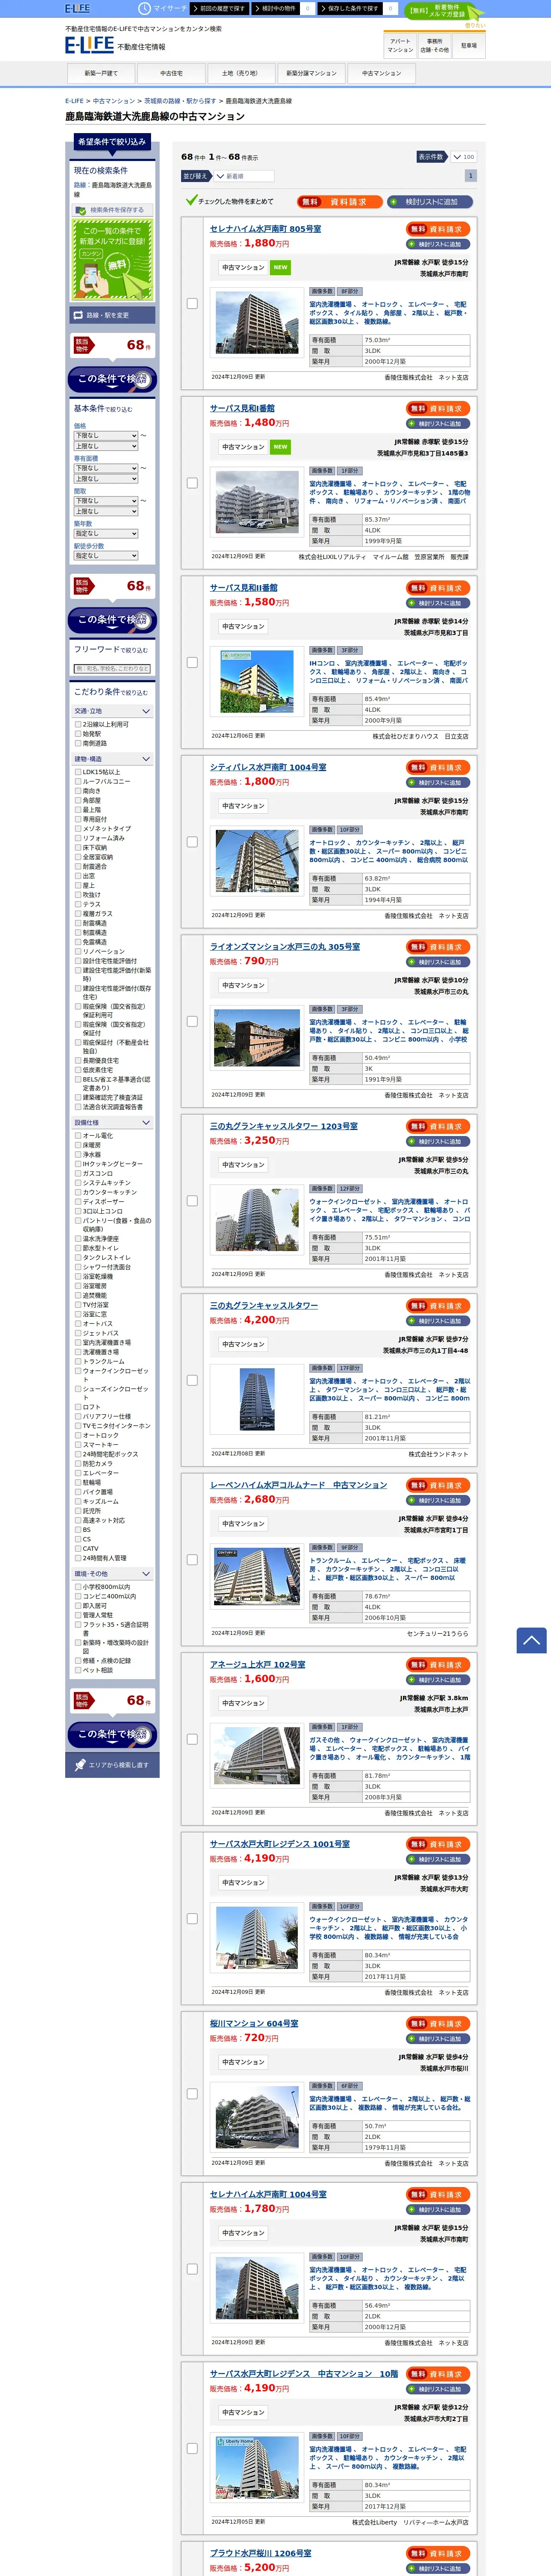Open the 価格 下限なし dropdown
Image resolution: width=551 pixels, height=2576 pixels.
(x=106, y=436)
